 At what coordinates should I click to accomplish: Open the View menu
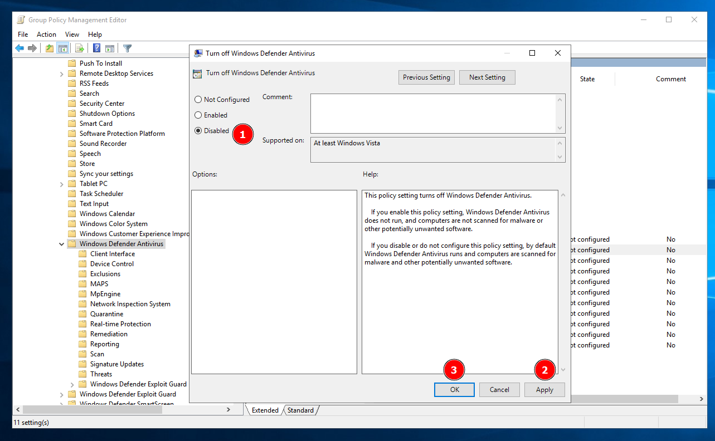(x=72, y=35)
